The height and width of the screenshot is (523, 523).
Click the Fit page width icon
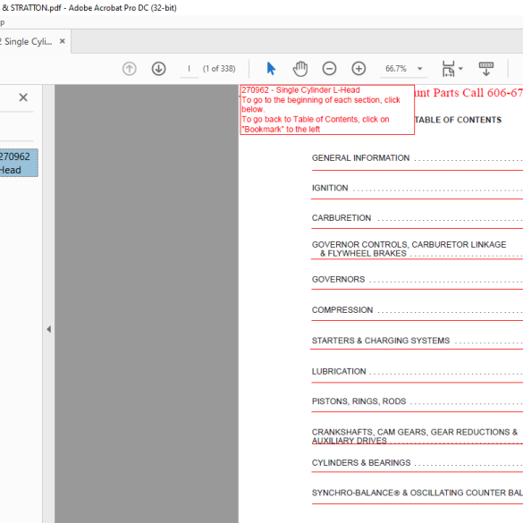448,69
